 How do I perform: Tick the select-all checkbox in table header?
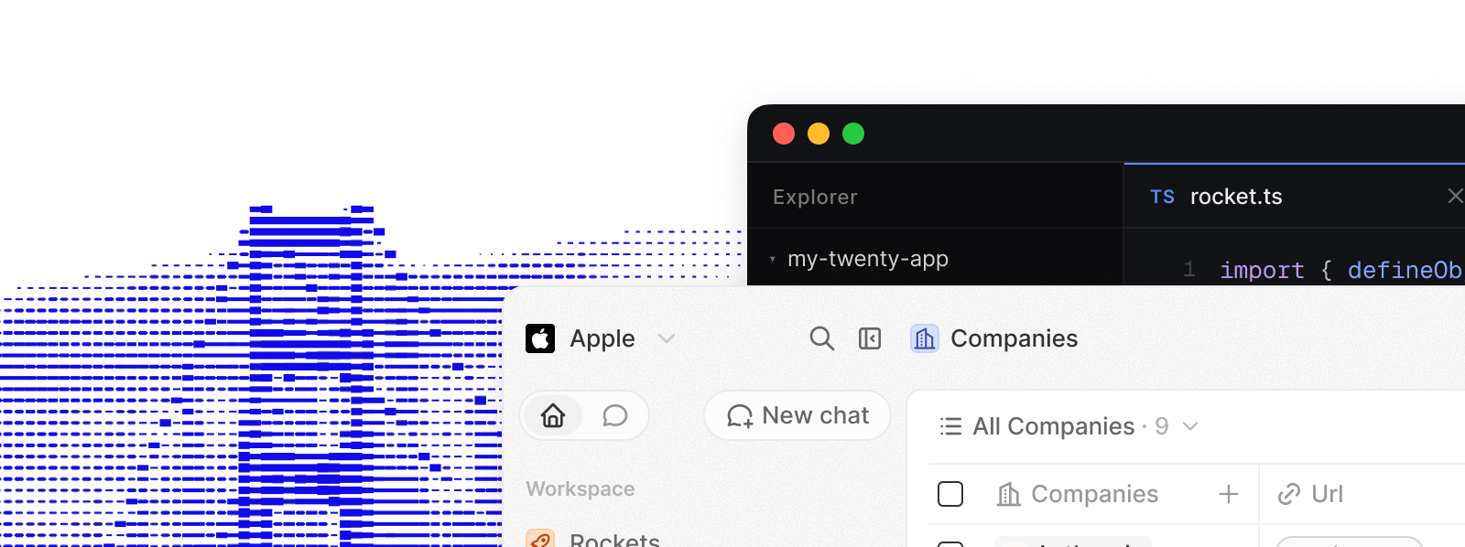pos(950,494)
